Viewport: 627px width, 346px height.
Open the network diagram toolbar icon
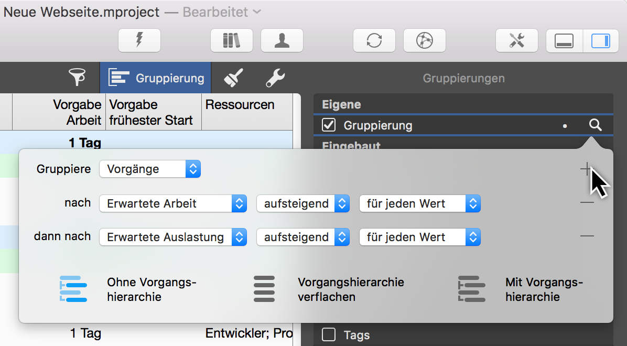pyautogui.click(x=424, y=40)
